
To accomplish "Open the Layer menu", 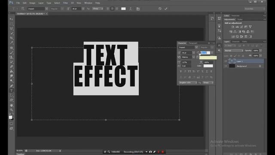I will coord(41,3).
